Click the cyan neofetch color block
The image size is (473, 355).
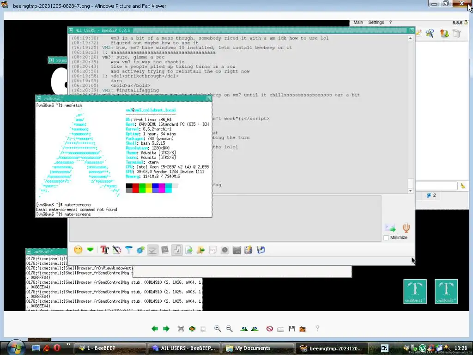point(168,188)
